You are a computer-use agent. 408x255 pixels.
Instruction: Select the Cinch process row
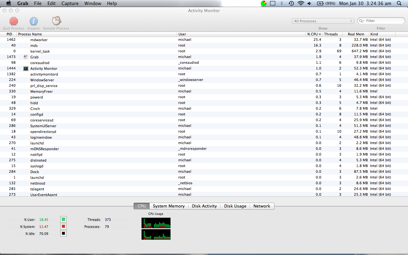[x=204, y=109]
